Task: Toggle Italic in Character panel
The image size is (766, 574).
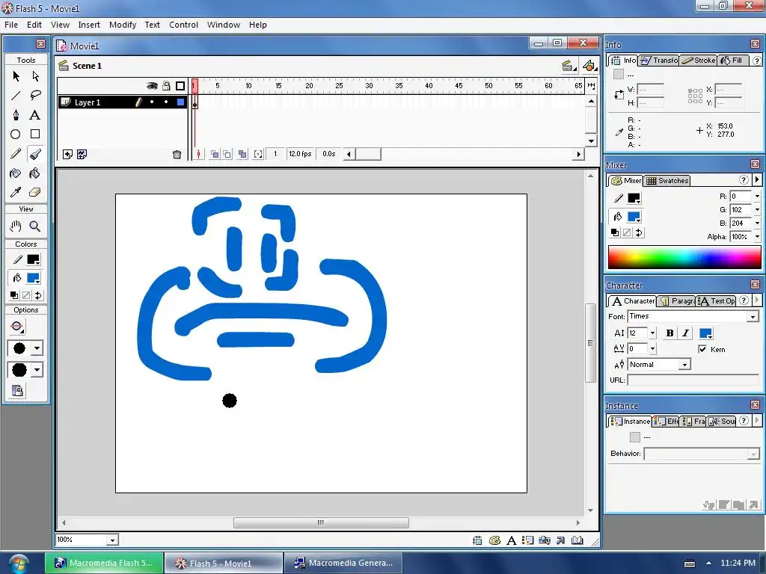Action: pos(685,333)
